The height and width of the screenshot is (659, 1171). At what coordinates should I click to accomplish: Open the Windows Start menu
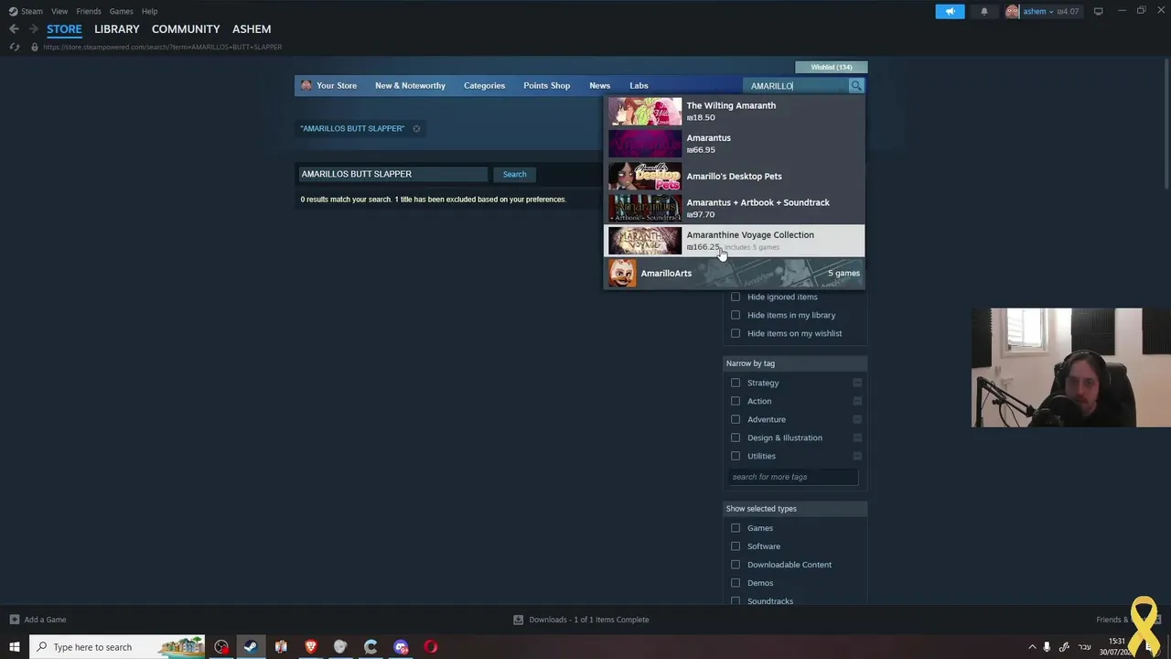point(15,647)
